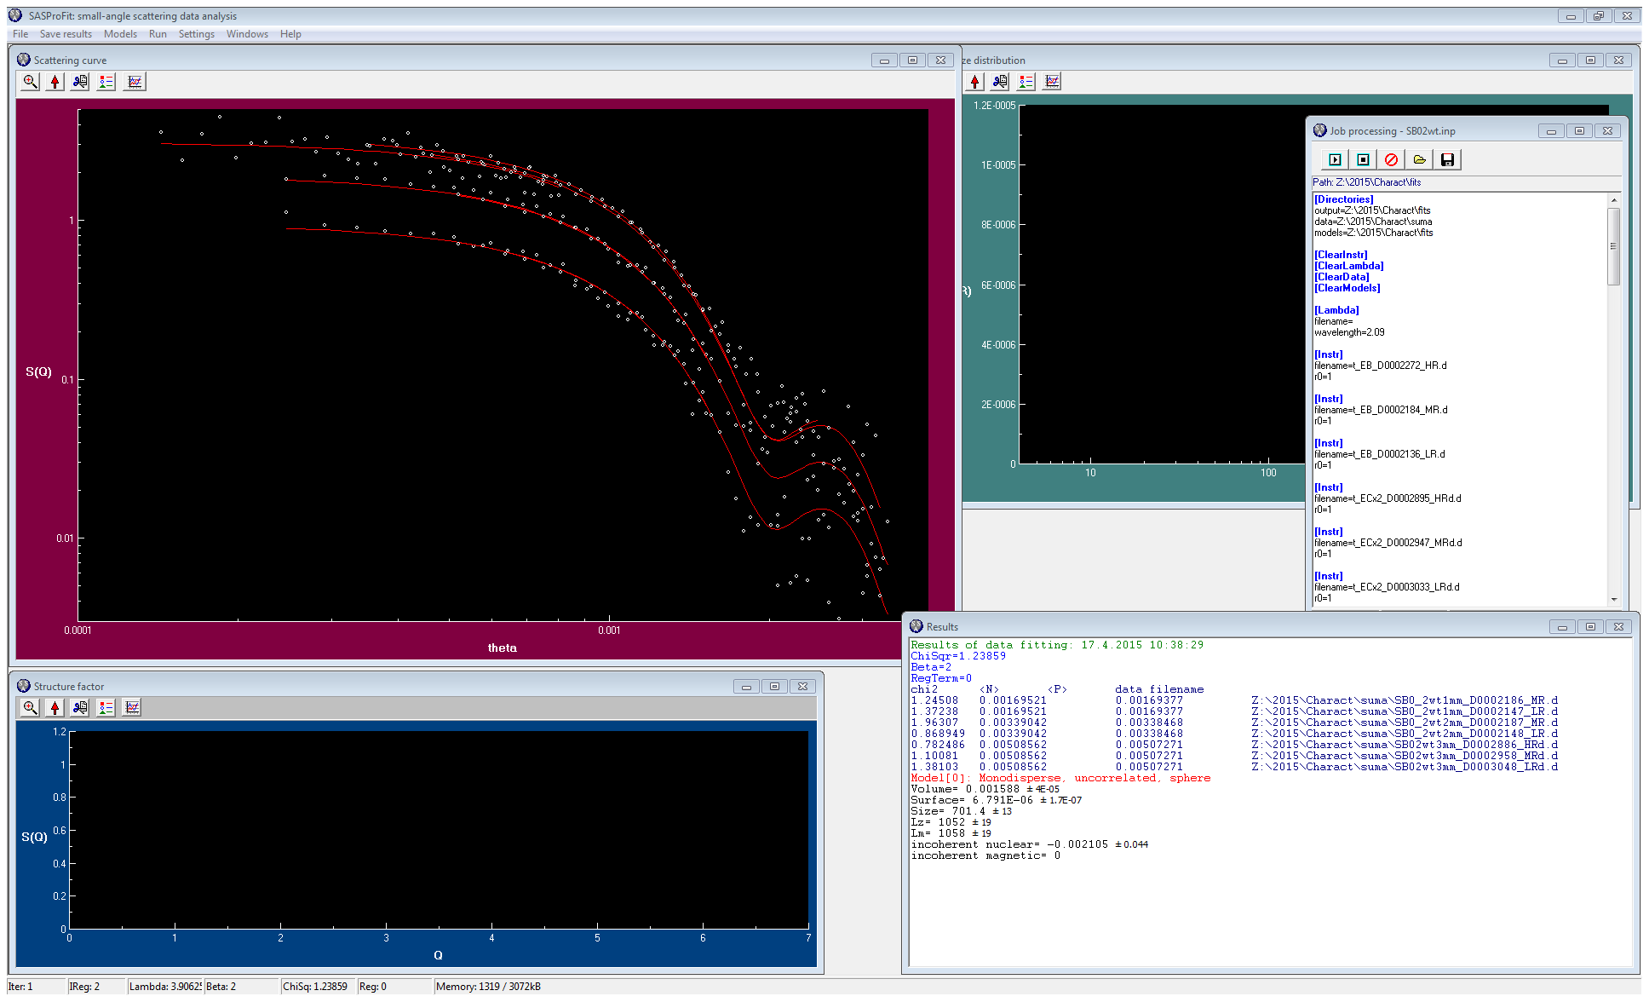Click the SB02wt3mm_D0003048_LRd.d file row

[x=1234, y=767]
